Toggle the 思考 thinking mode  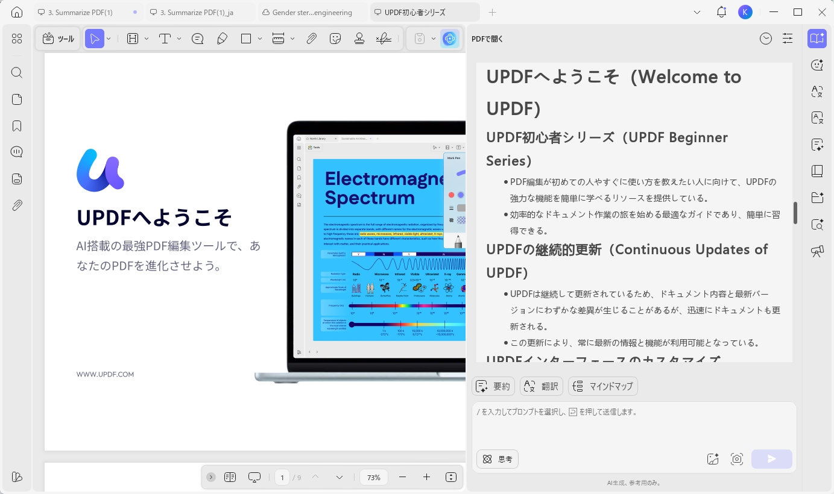(x=498, y=459)
